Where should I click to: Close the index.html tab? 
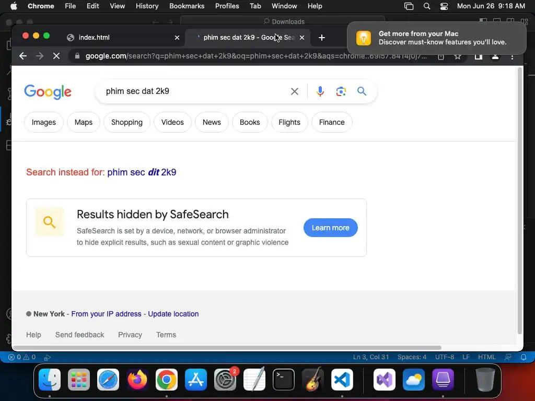pos(177,38)
